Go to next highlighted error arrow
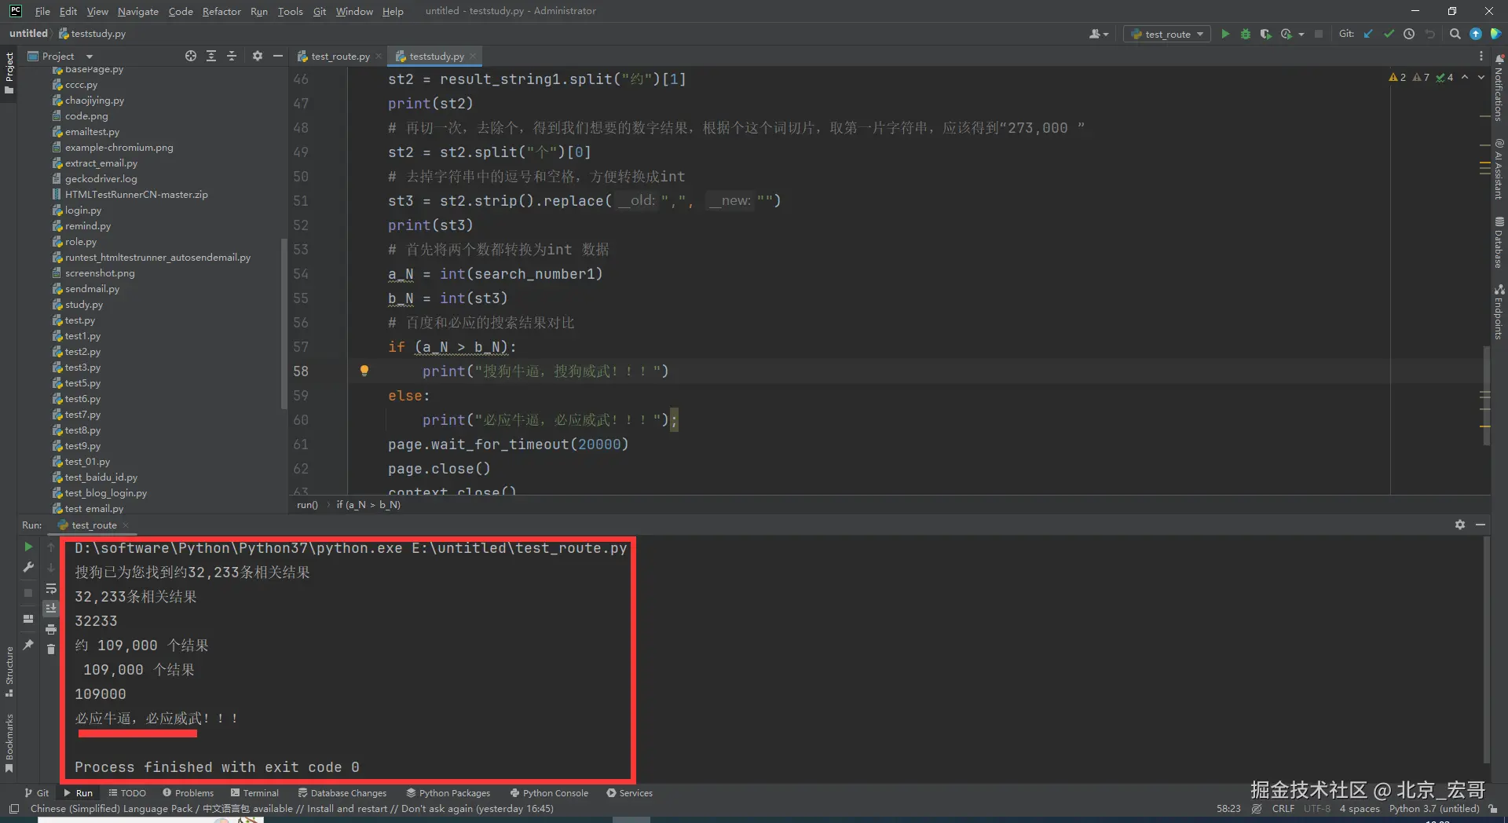The width and height of the screenshot is (1508, 823). (x=1481, y=77)
